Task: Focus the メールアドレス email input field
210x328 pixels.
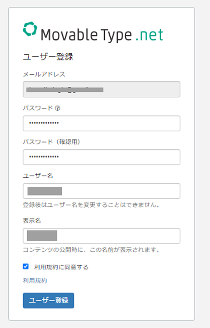Action: (x=101, y=89)
